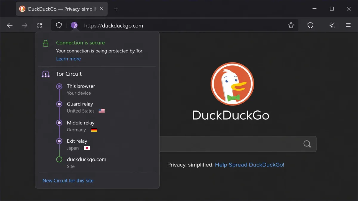Click the 'Your device' label
The image size is (358, 201).
(x=79, y=93)
